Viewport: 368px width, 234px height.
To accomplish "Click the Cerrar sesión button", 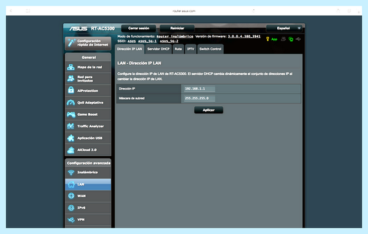I will click(139, 28).
